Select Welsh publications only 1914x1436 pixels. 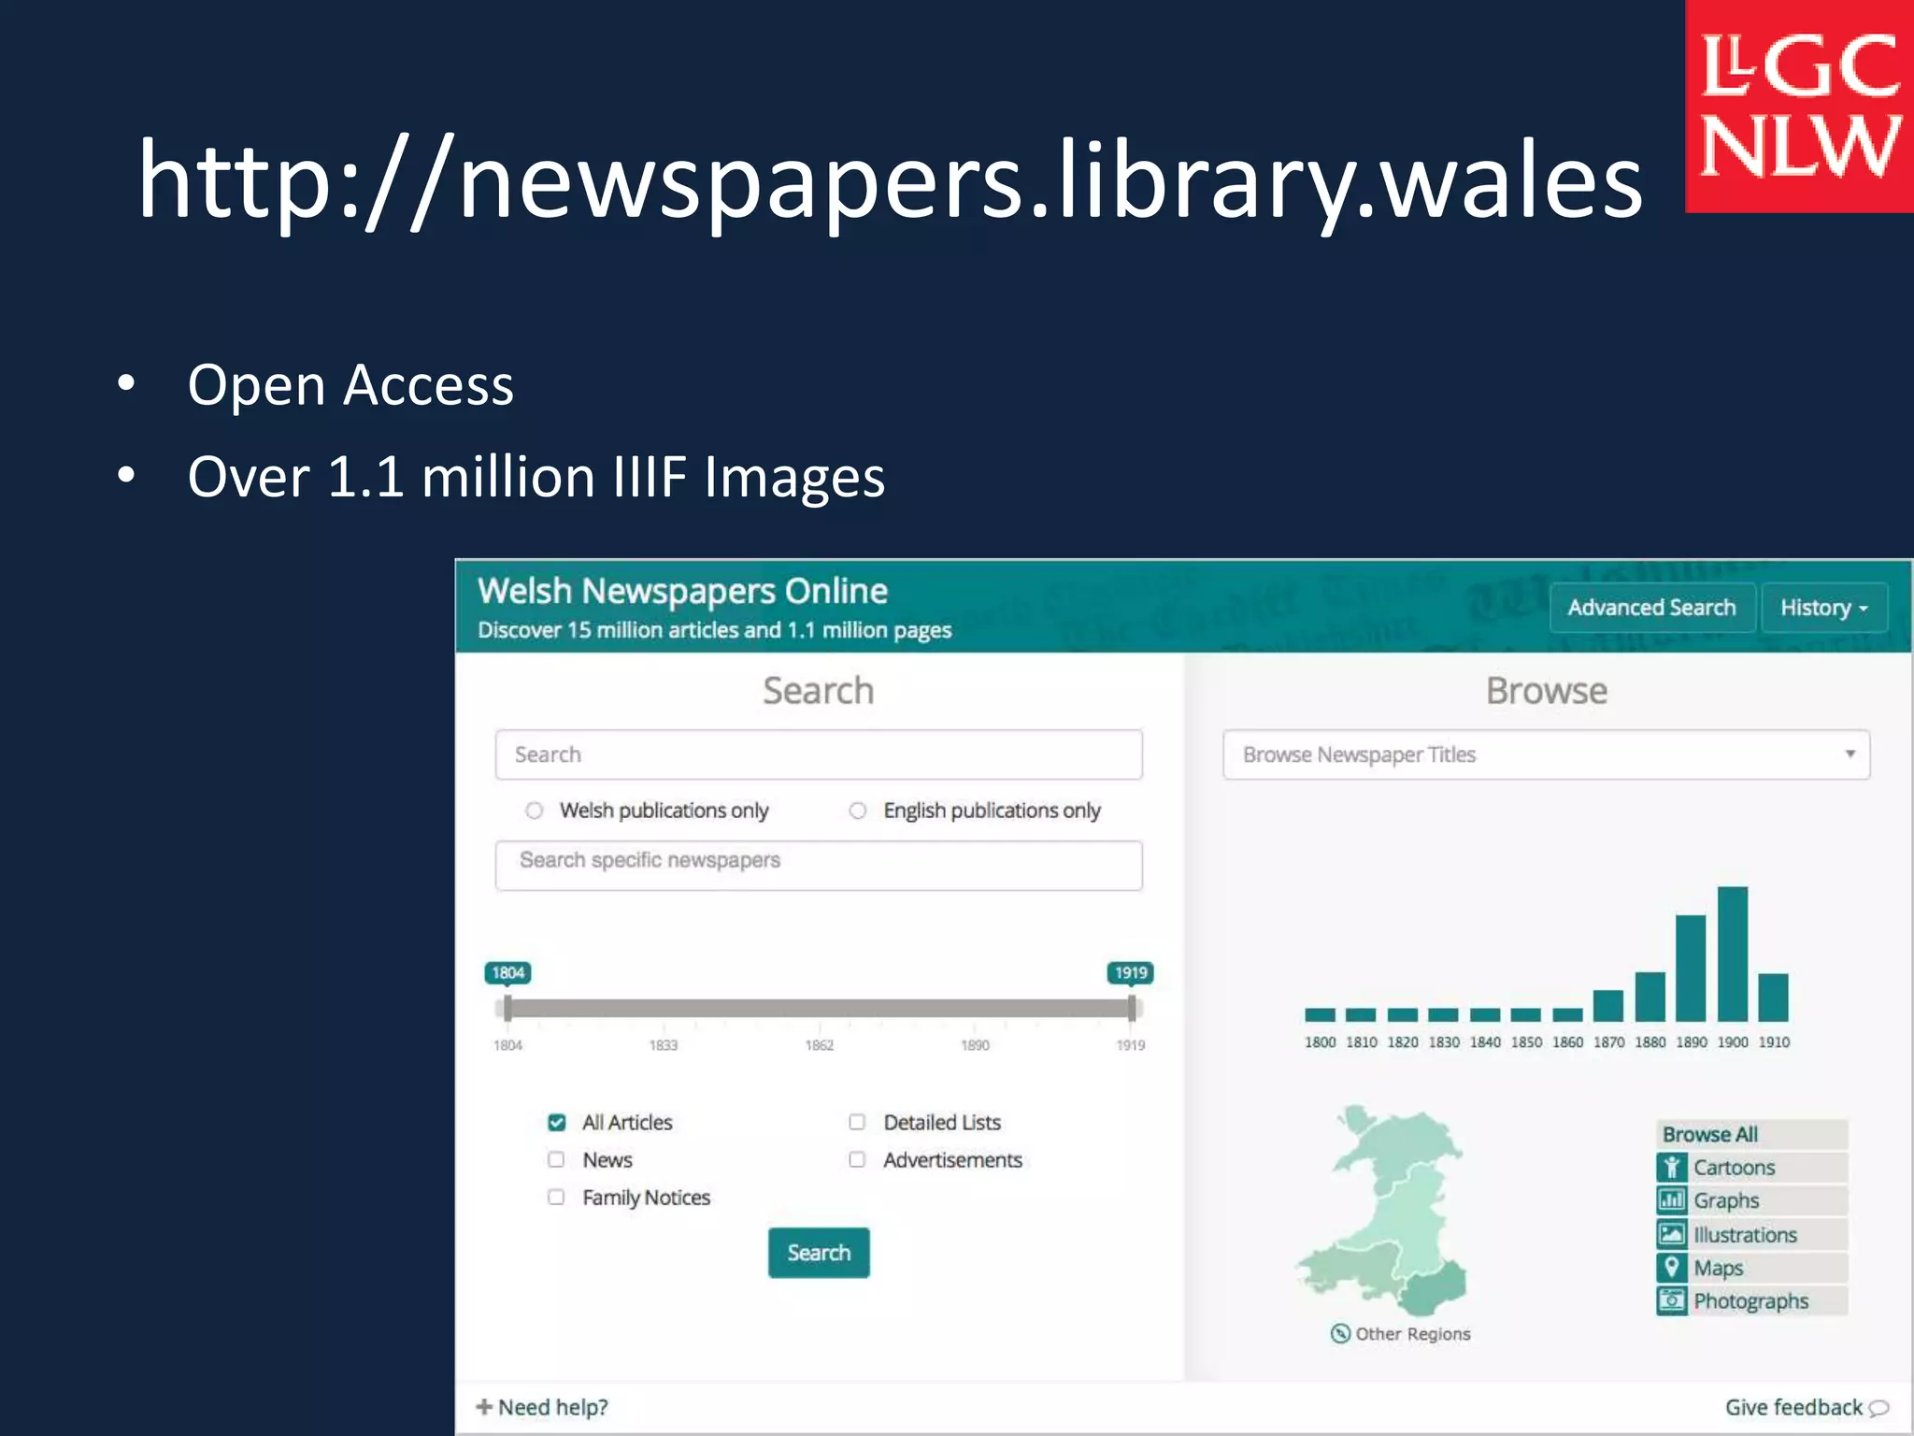pos(534,811)
